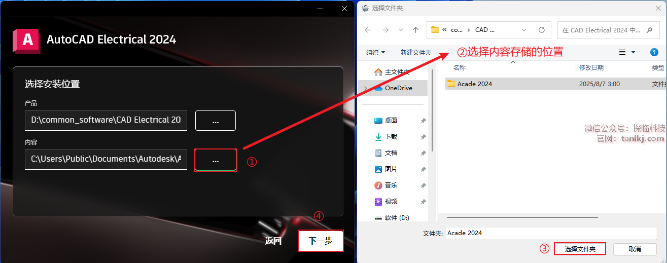Go up one folder level
The width and height of the screenshot is (667, 263).
click(416, 30)
